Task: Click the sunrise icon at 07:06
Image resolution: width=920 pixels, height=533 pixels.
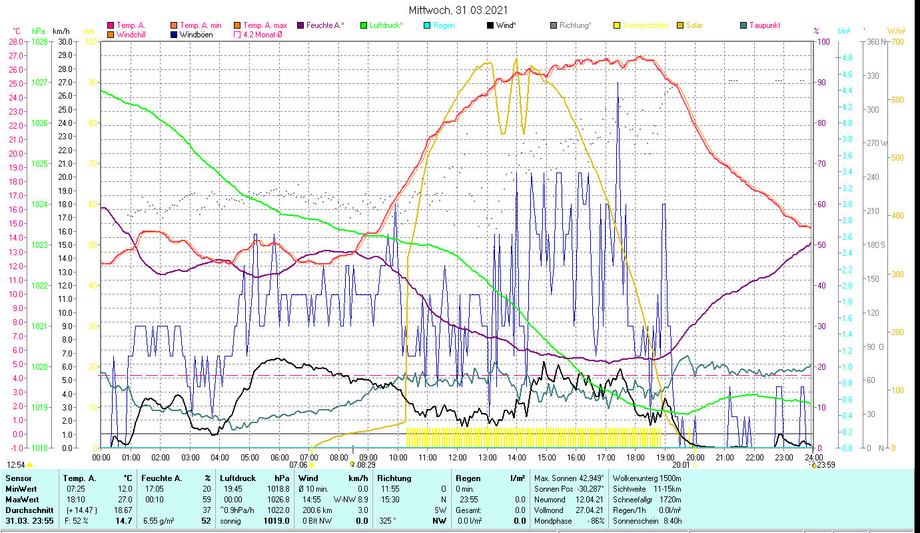Action: (x=311, y=465)
